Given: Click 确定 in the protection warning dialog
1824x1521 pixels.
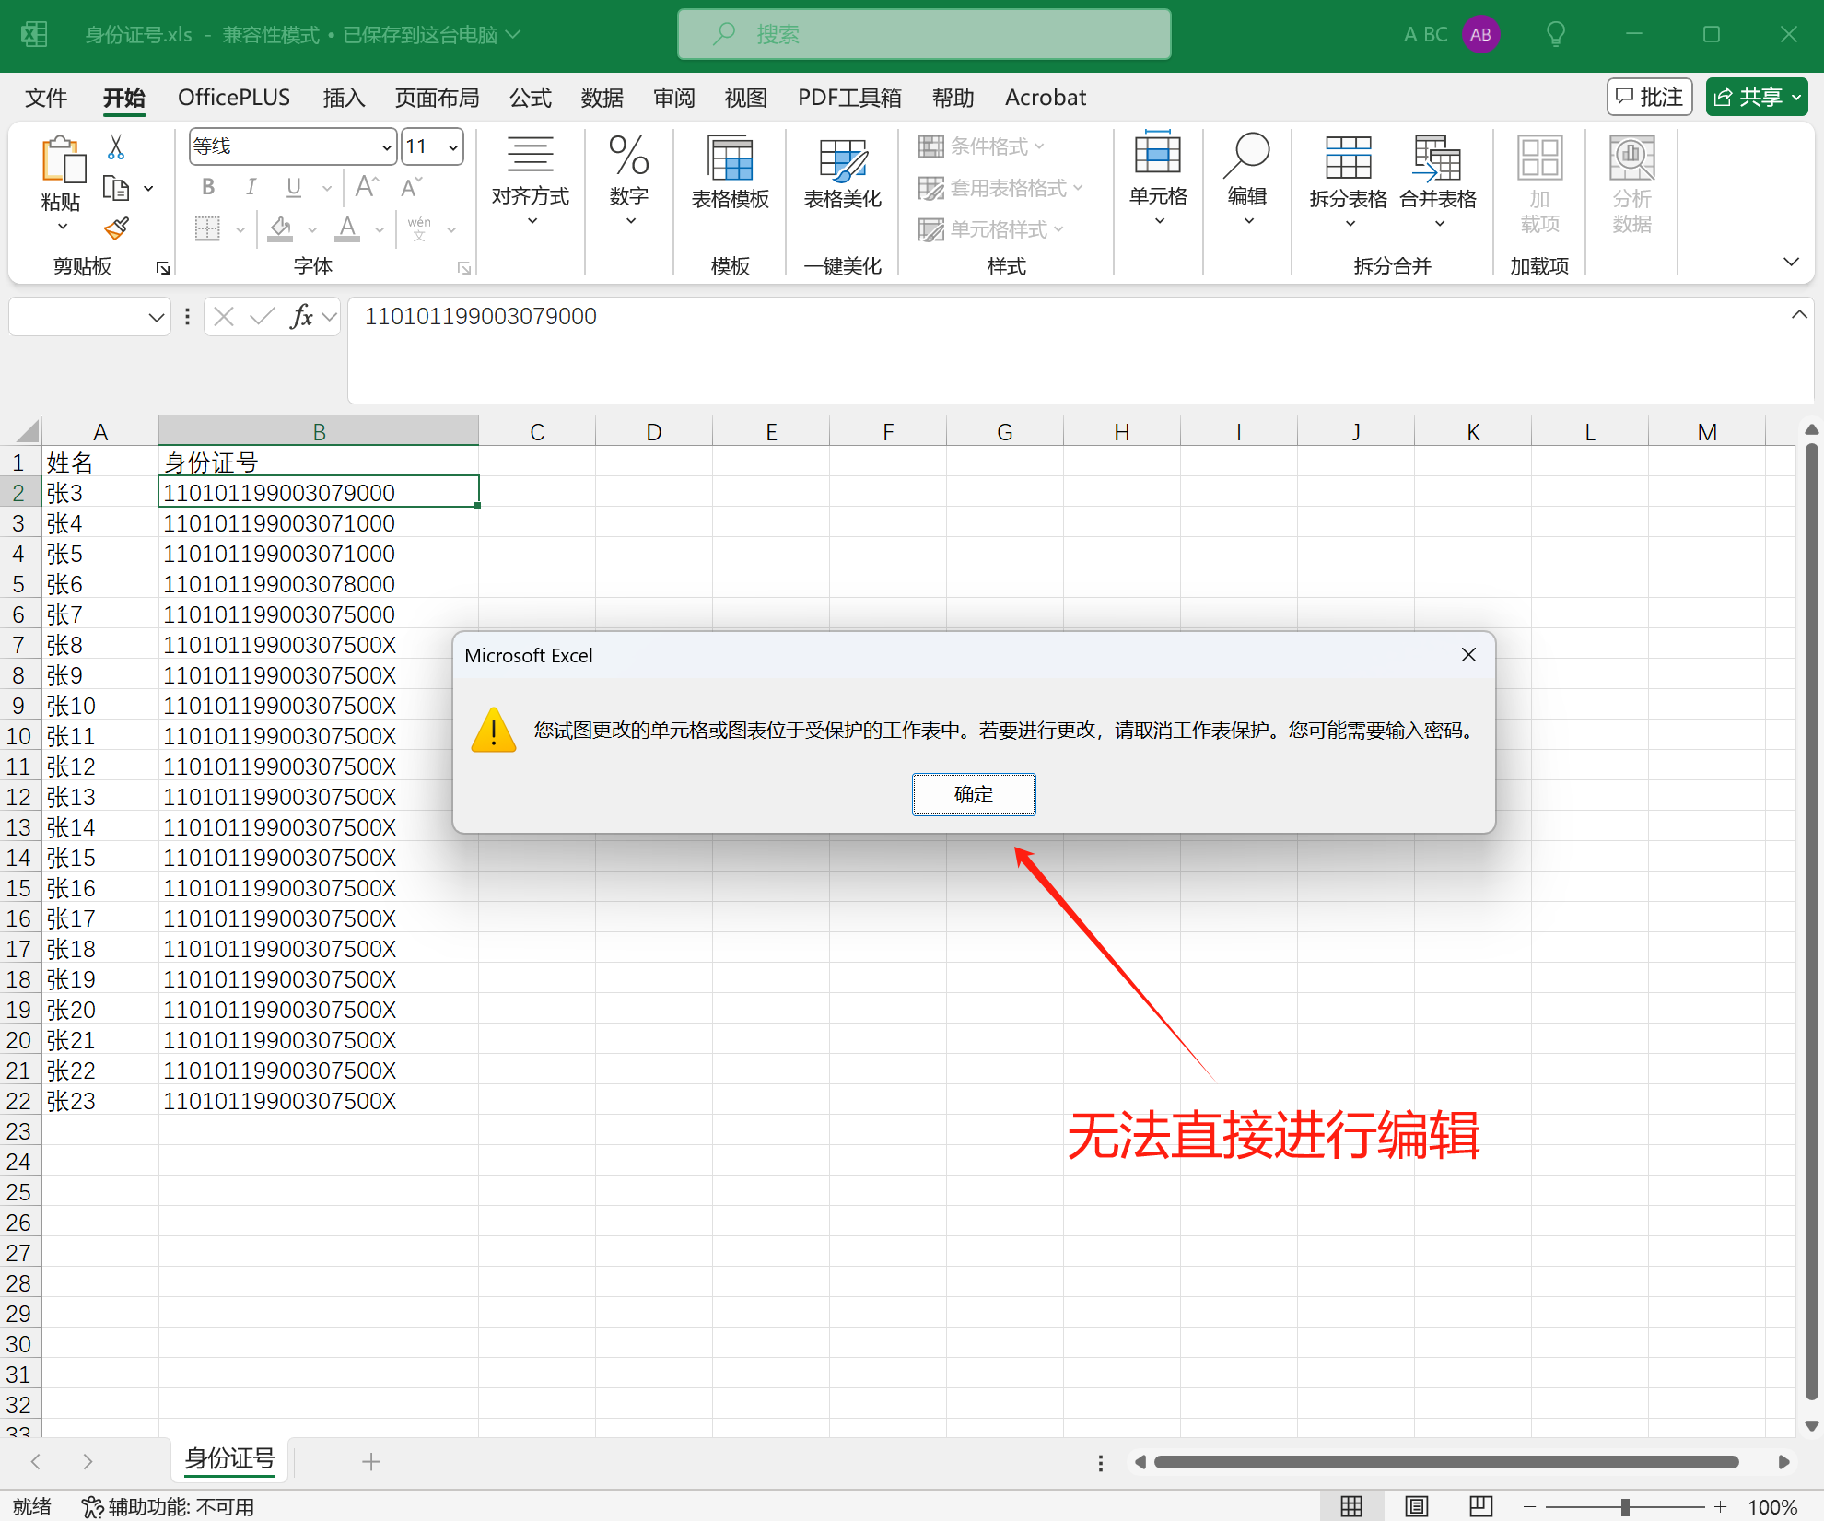Looking at the screenshot, I should pyautogui.click(x=973, y=793).
